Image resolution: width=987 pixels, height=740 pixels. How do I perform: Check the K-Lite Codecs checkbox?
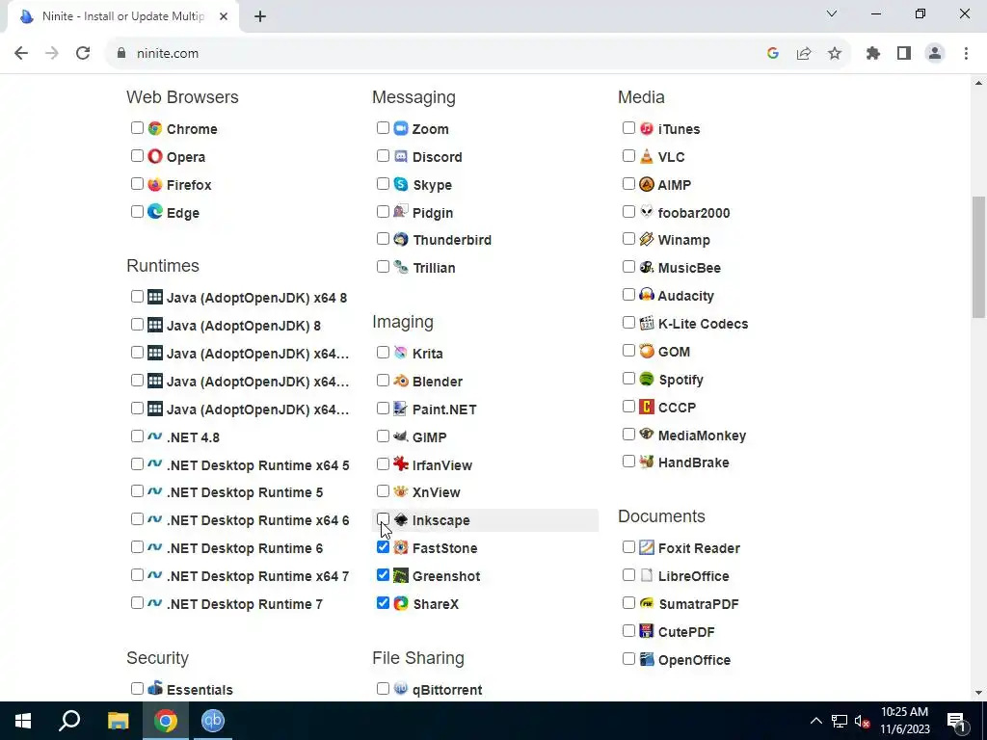(x=628, y=323)
